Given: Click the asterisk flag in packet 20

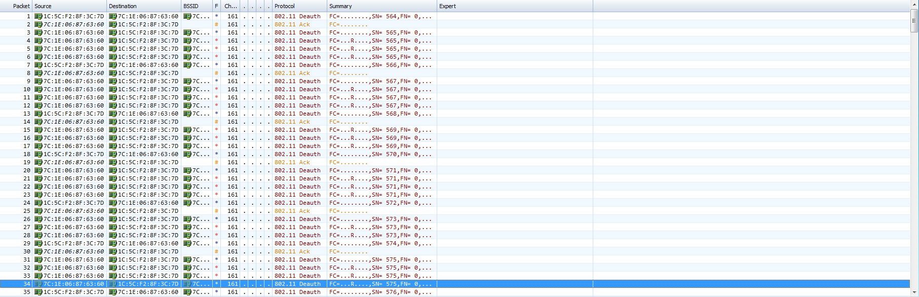Looking at the screenshot, I should coord(216,170).
